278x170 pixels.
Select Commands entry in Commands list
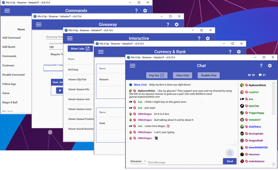[x=9, y=56]
